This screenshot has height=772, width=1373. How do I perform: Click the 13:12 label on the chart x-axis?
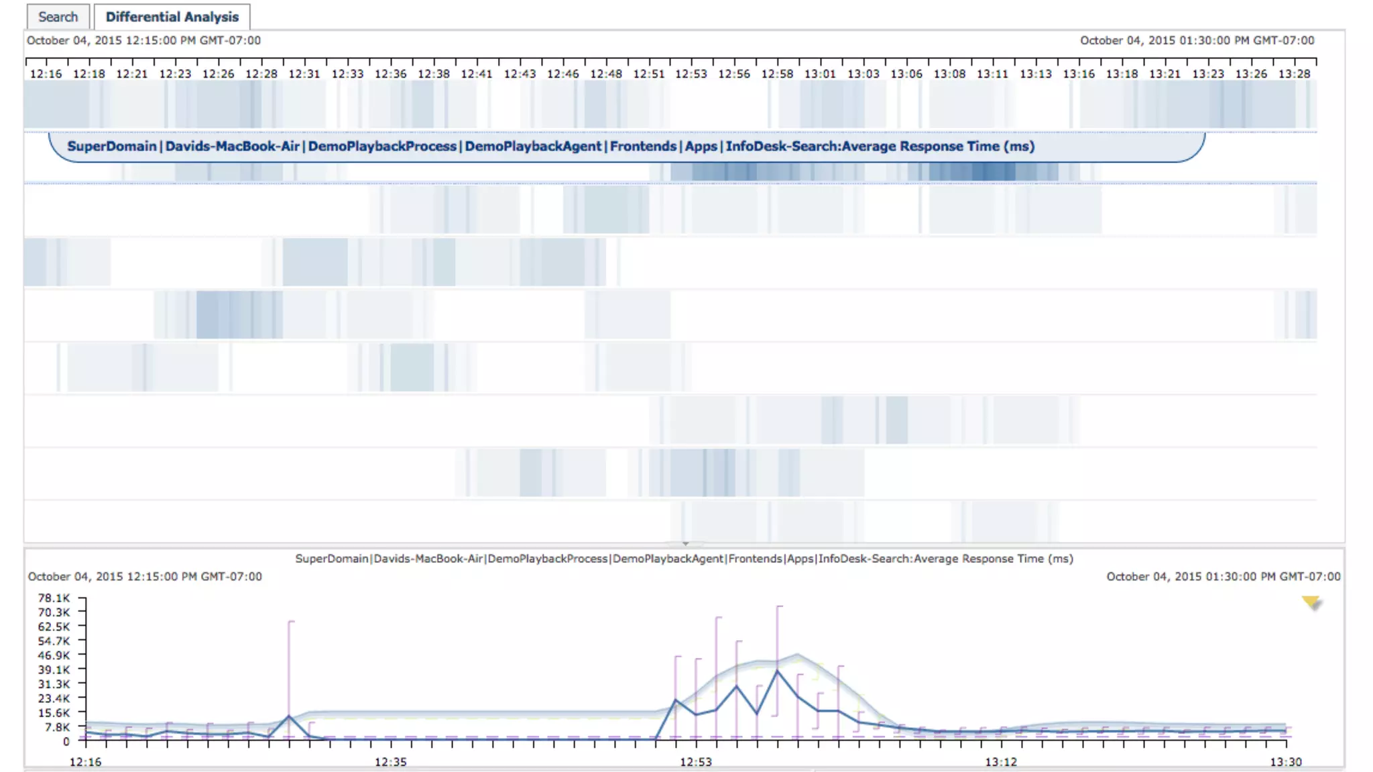pyautogui.click(x=1001, y=762)
